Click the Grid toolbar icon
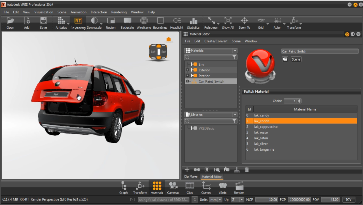Image resolution: width=363 pixels, height=205 pixels. click(x=261, y=21)
